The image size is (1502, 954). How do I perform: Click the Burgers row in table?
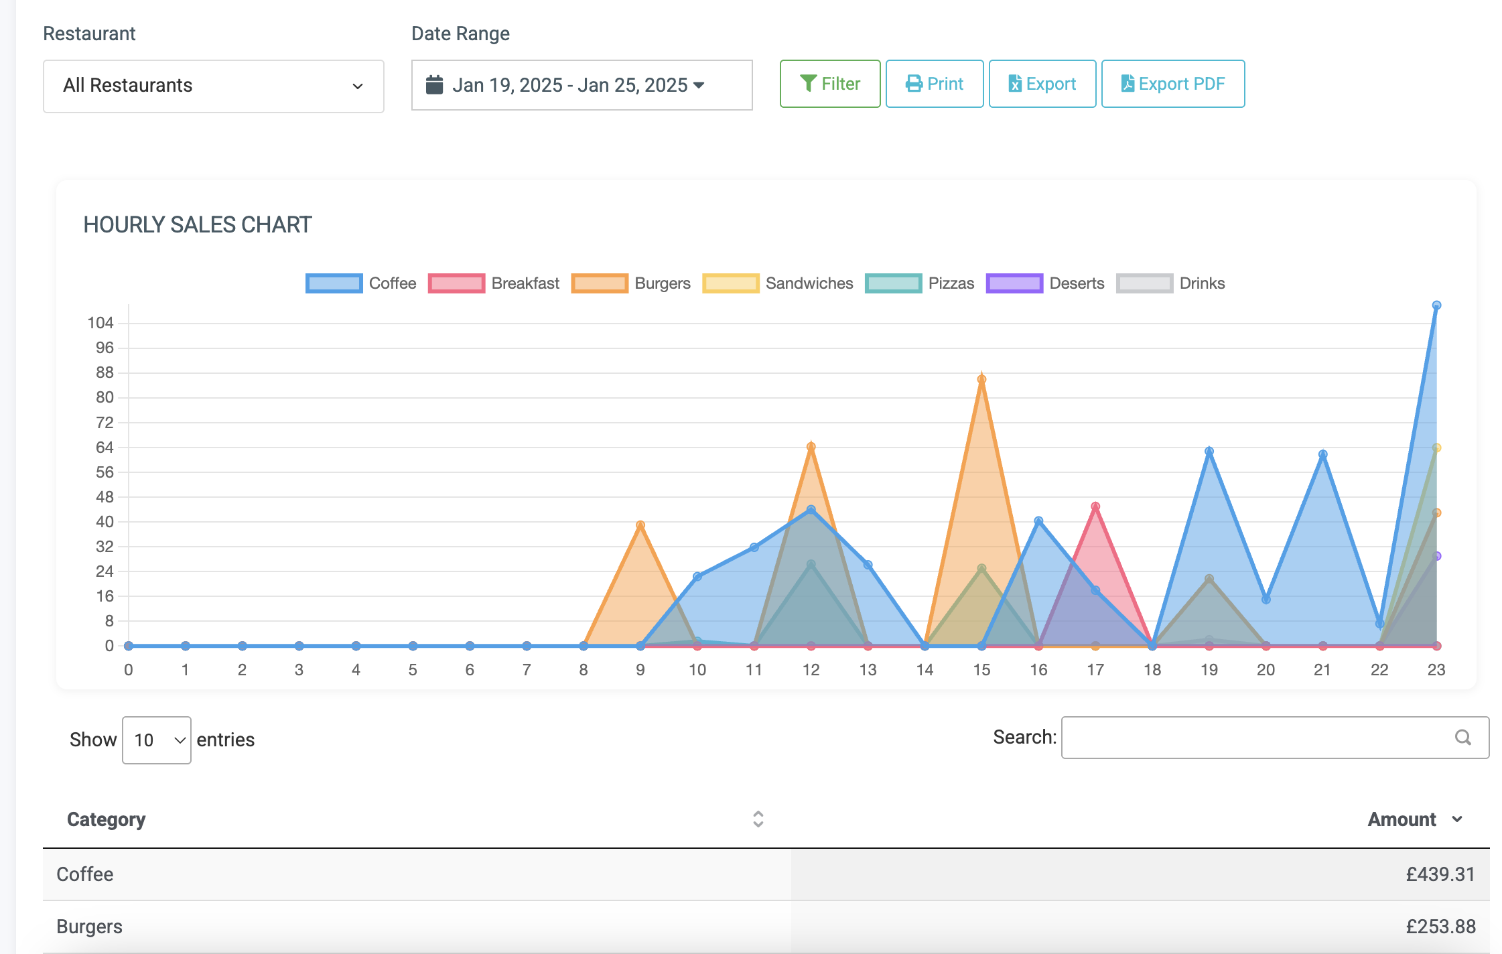tap(766, 927)
